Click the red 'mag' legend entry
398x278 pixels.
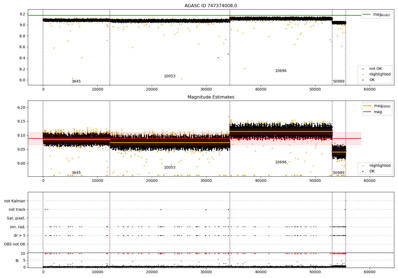[378, 112]
